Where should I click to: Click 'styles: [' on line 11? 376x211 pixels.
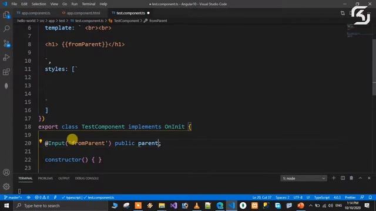(60, 69)
